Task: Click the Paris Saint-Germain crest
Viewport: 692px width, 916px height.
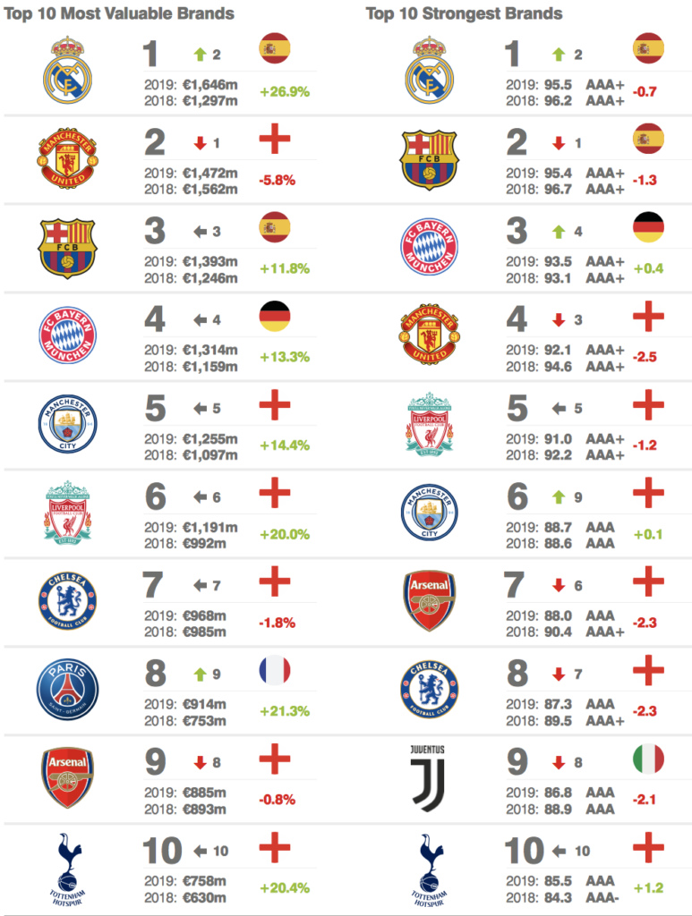Action: point(67,690)
